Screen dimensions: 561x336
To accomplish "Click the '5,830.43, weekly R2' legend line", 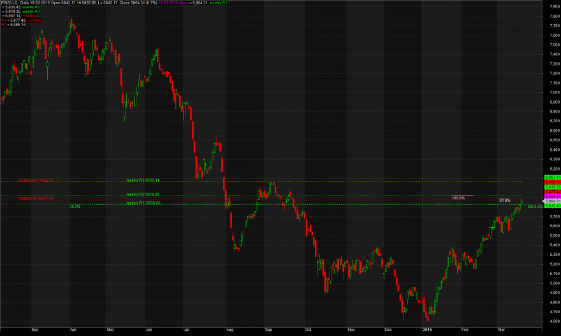I will 21,7.
